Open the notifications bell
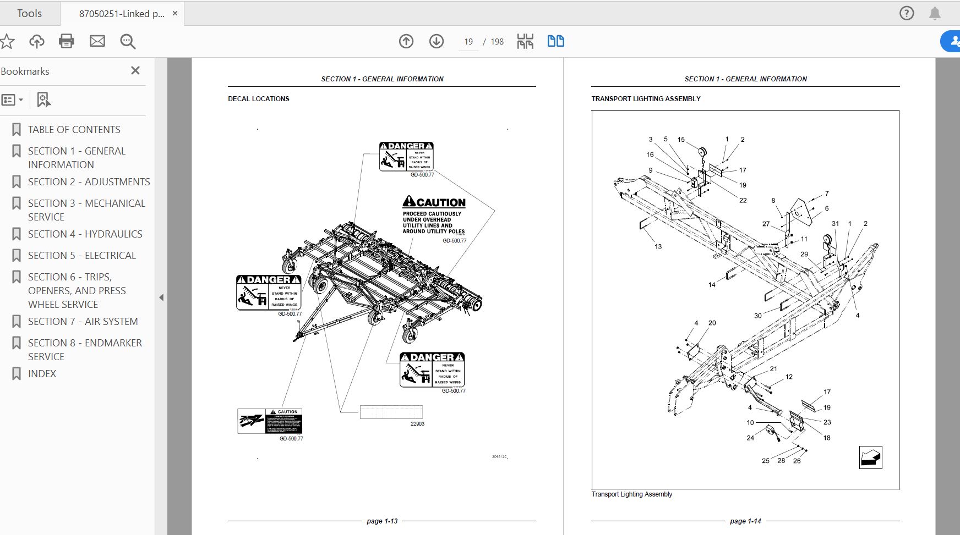This screenshot has width=960, height=535. tap(935, 13)
